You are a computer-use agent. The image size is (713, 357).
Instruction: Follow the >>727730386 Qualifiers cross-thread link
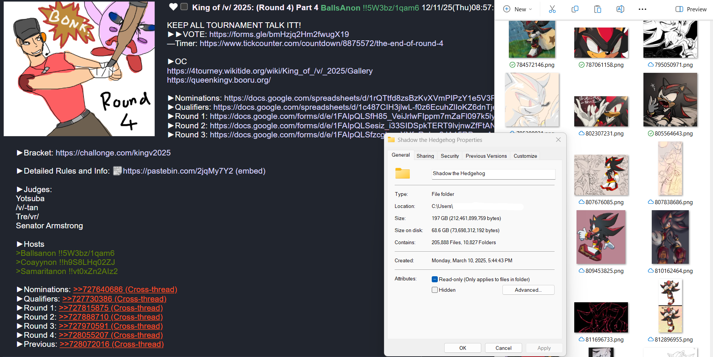114,299
